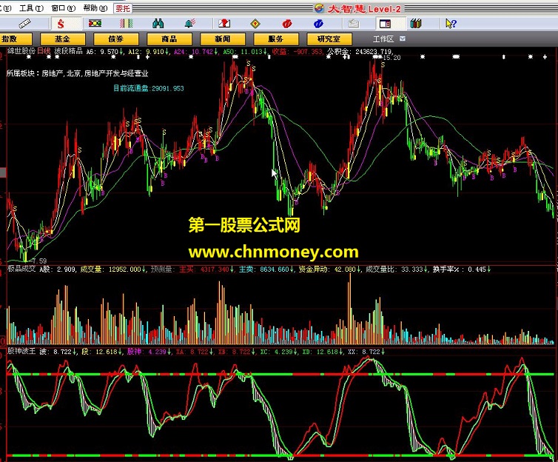
Task: Click the 资金异动: 42.080 value
Action: [329, 269]
